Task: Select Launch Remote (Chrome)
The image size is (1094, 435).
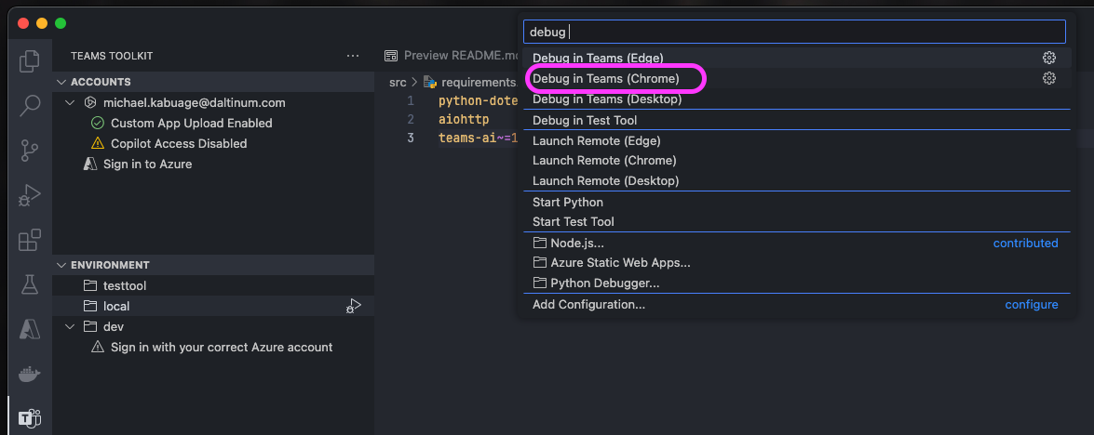Action: (797, 161)
